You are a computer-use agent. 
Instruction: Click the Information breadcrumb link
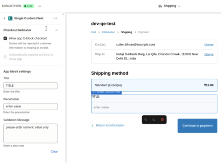click(x=109, y=32)
